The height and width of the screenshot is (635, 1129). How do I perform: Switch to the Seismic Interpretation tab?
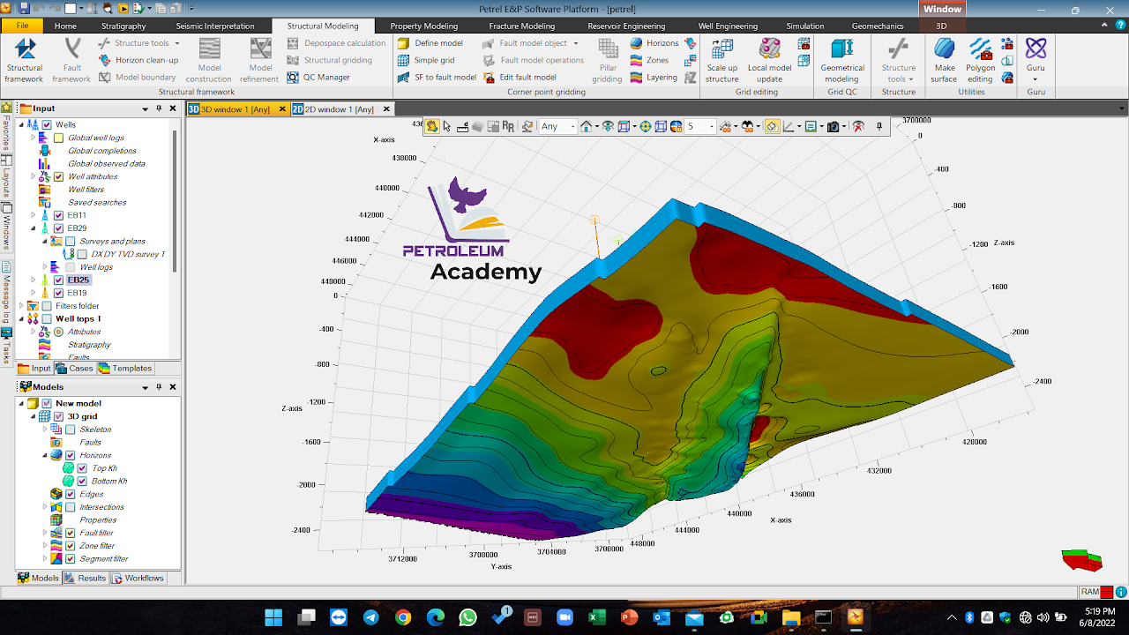215,26
